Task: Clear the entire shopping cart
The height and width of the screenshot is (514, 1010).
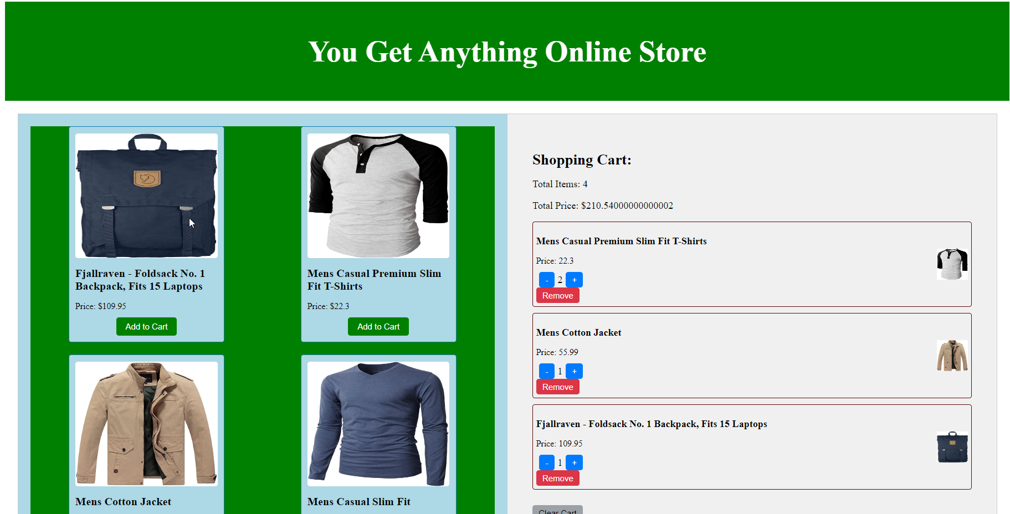Action: pyautogui.click(x=557, y=510)
